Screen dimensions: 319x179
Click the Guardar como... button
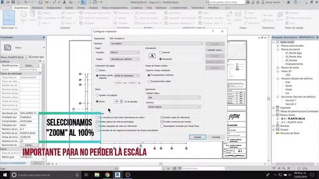[215, 50]
